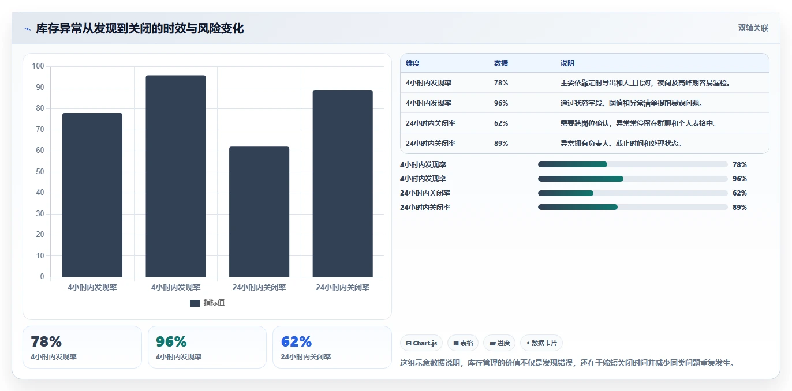The width and height of the screenshot is (792, 391).
Task: Click the 62% value beside its progress bar
Action: pos(739,193)
